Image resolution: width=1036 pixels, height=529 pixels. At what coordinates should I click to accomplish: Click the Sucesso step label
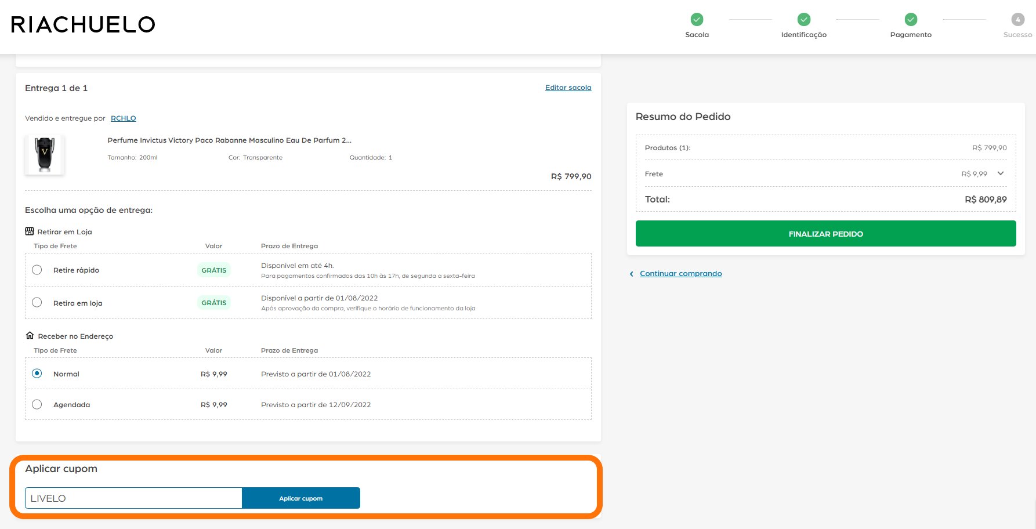1018,35
